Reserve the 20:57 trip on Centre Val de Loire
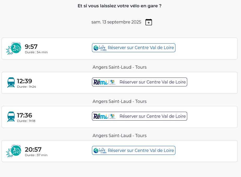The height and width of the screenshot is (177, 241). coord(141,150)
